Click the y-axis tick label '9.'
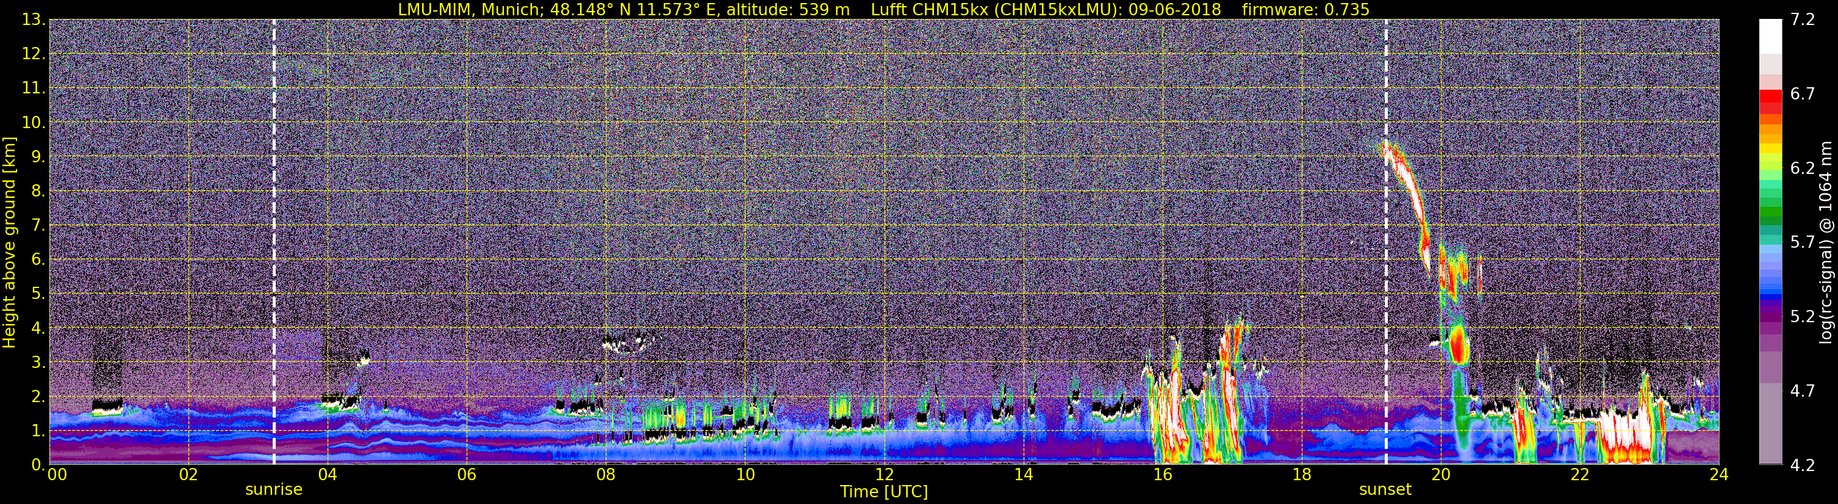This screenshot has height=504, width=1838. 38,156
